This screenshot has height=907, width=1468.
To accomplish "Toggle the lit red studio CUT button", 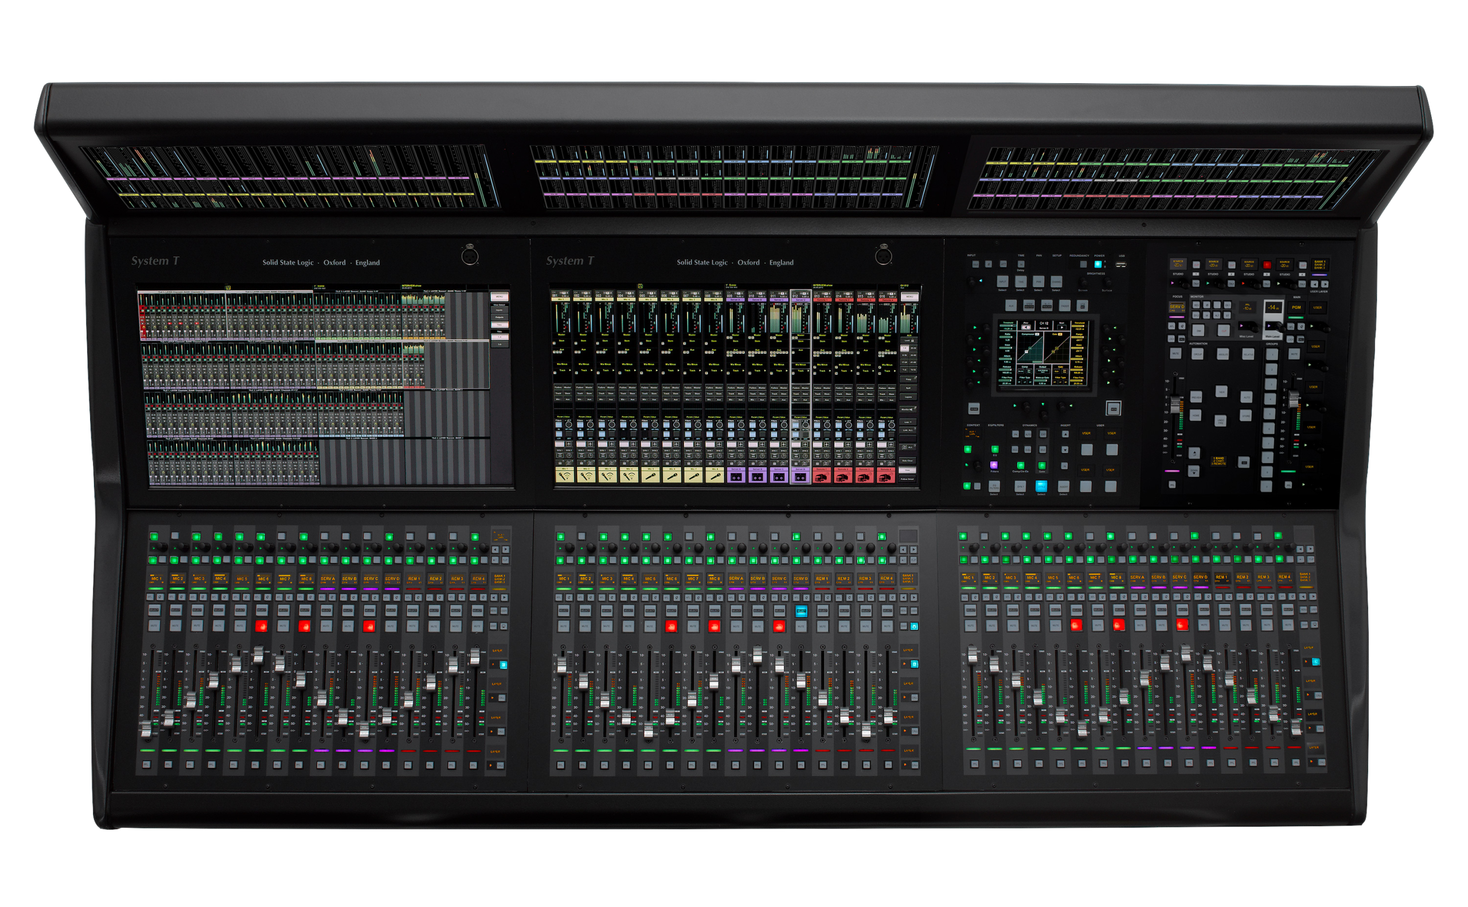I will (x=1267, y=265).
